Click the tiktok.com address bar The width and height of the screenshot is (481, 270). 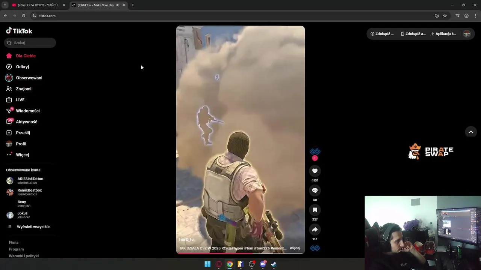pyautogui.click(x=233, y=16)
